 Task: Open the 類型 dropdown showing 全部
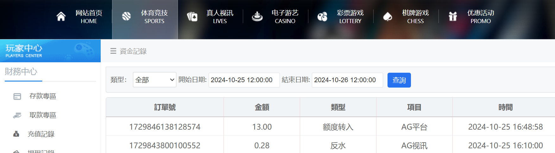coord(155,80)
